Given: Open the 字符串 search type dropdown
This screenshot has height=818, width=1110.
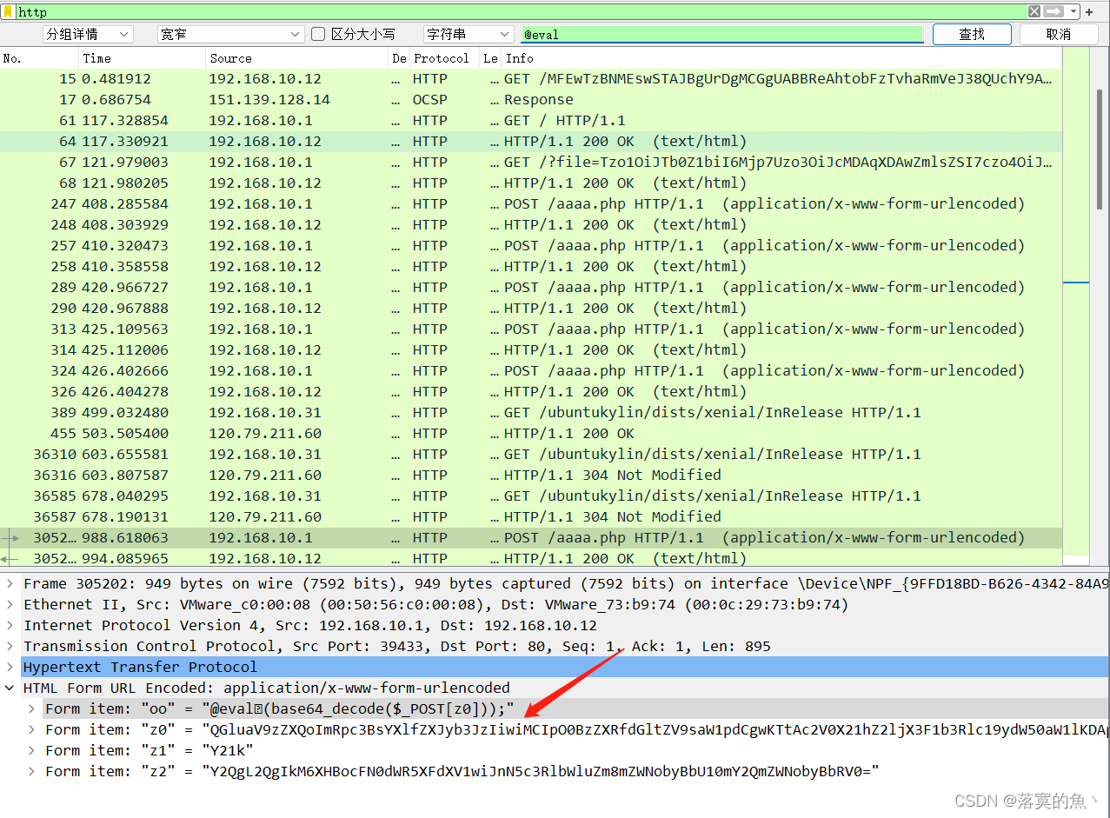Looking at the screenshot, I should point(469,34).
